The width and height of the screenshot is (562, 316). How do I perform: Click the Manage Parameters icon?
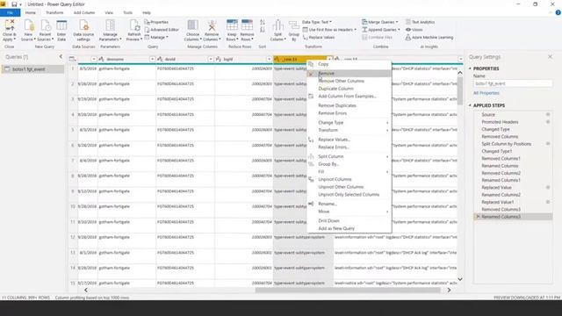[x=111, y=25]
